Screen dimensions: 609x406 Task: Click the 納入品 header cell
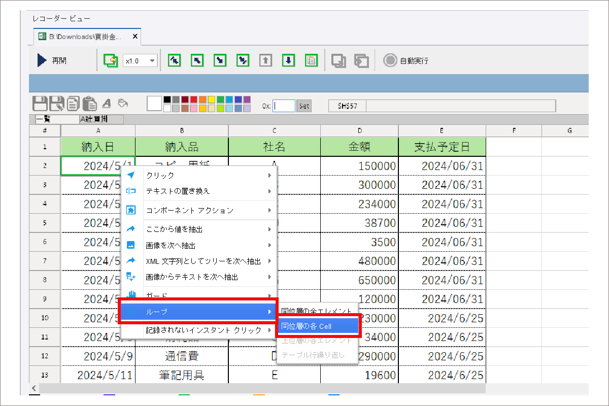[182, 147]
